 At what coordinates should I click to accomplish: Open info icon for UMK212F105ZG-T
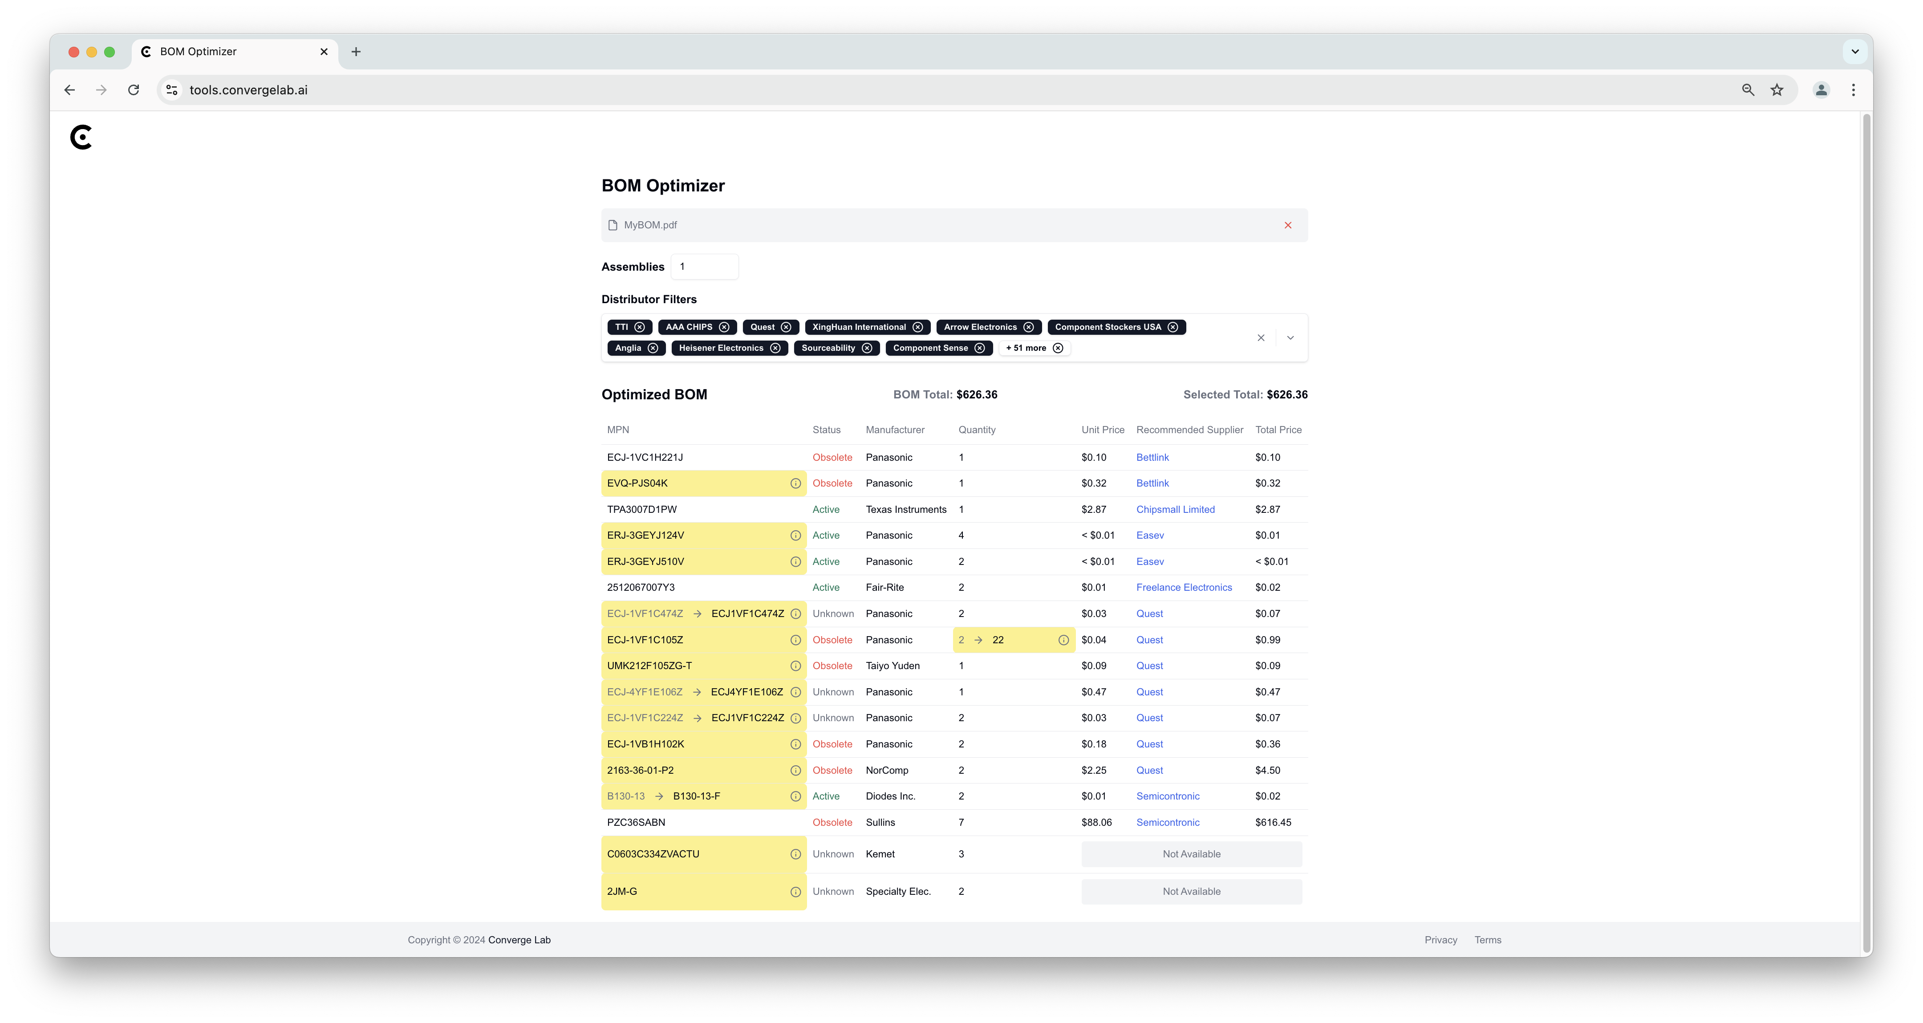pos(796,666)
